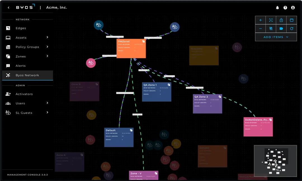Viewport: 302px width, 181px height.
Task: Select the dimmed Zone B card
Action: tap(84, 91)
